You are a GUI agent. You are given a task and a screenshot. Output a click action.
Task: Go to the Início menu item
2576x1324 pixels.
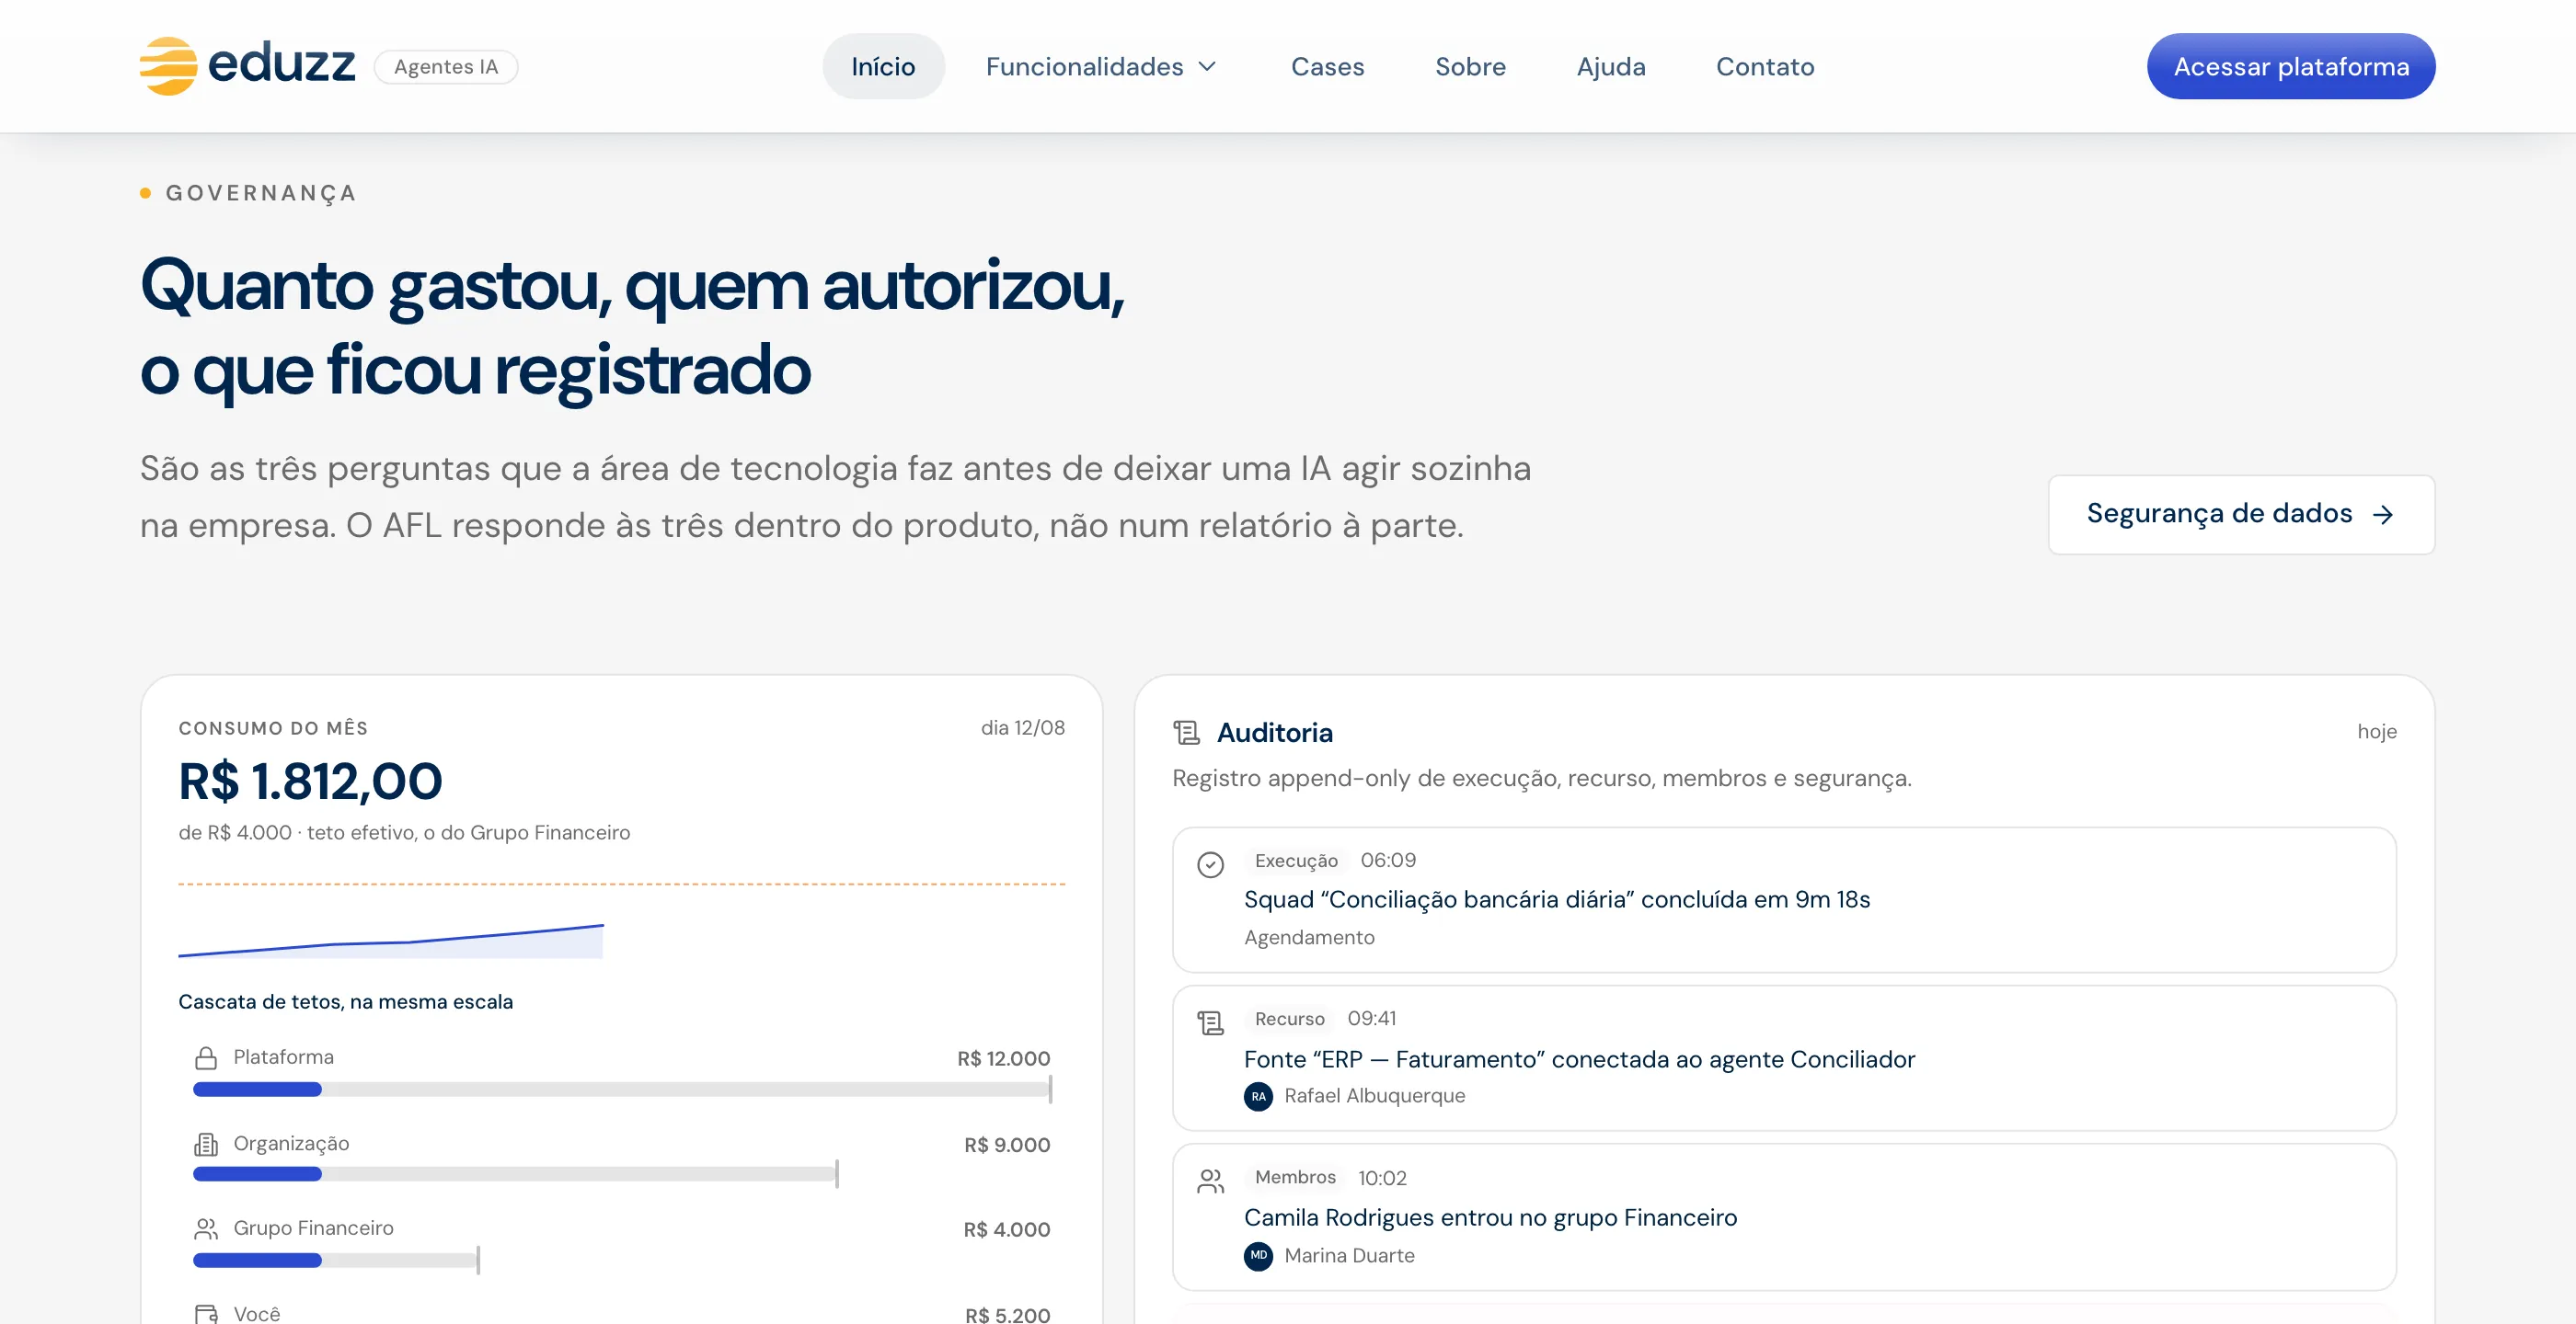pyautogui.click(x=883, y=66)
